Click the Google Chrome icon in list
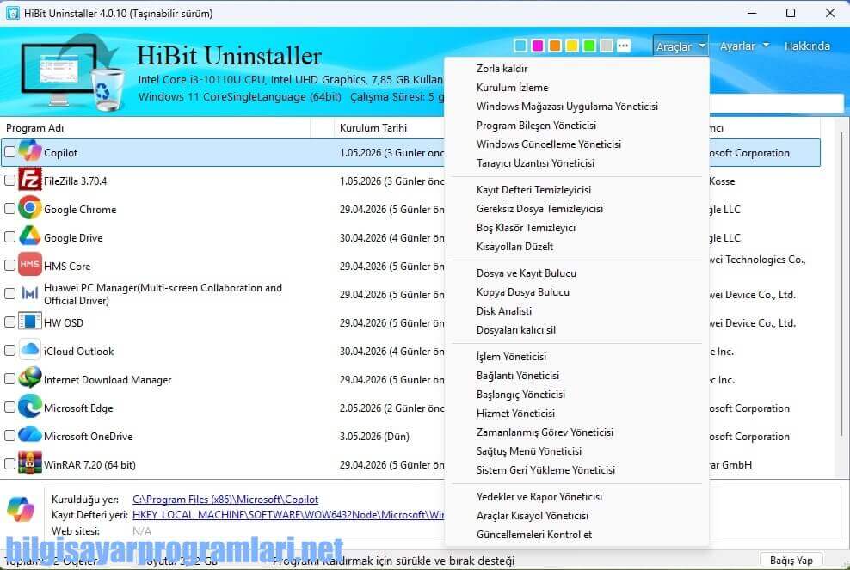This screenshot has height=570, width=850. [x=30, y=209]
